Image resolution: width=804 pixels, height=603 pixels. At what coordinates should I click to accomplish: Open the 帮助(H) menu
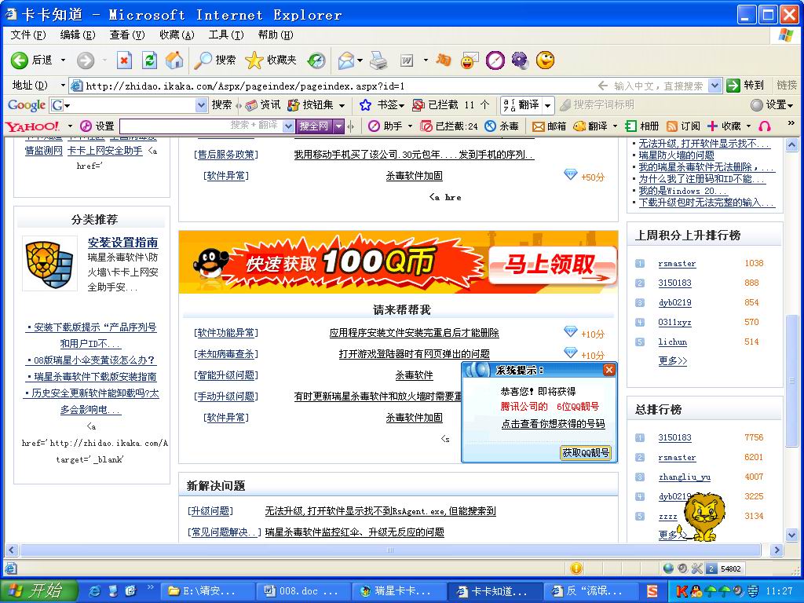[x=276, y=35]
